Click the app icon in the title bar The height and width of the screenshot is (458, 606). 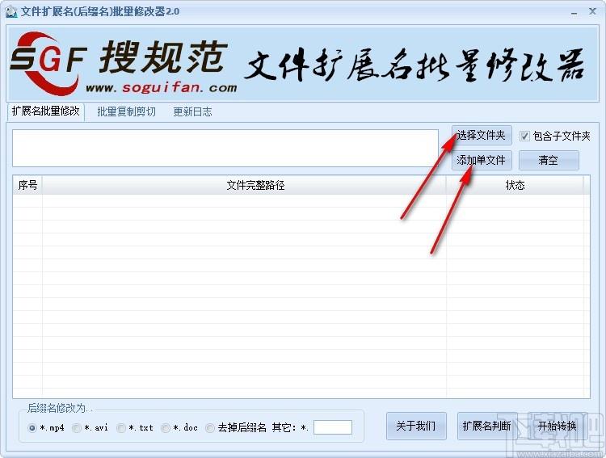coord(11,11)
